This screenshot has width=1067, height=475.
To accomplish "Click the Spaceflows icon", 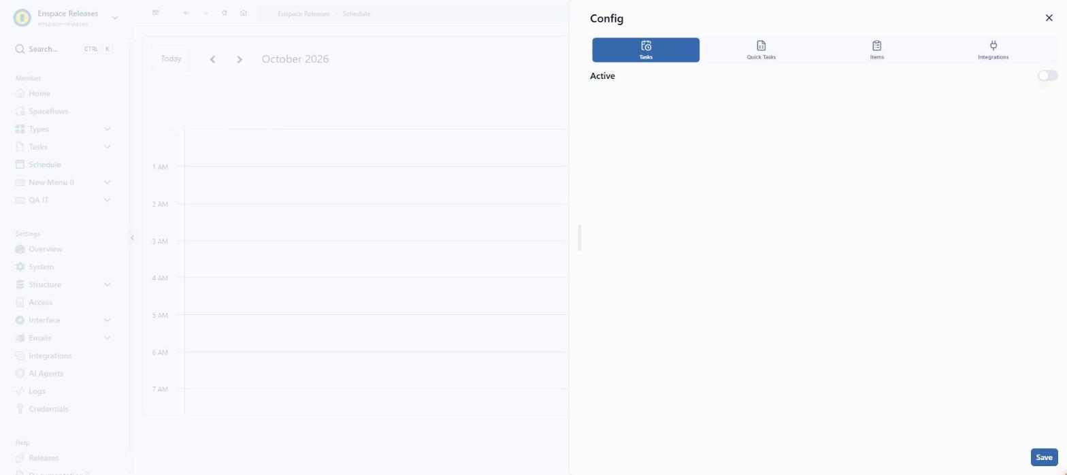I will (20, 111).
